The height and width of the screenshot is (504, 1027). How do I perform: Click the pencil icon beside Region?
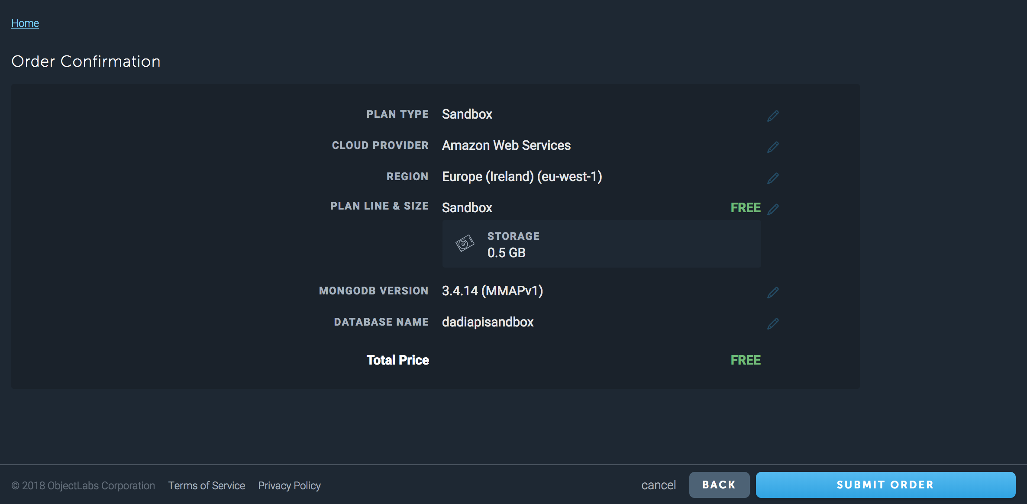pyautogui.click(x=773, y=178)
